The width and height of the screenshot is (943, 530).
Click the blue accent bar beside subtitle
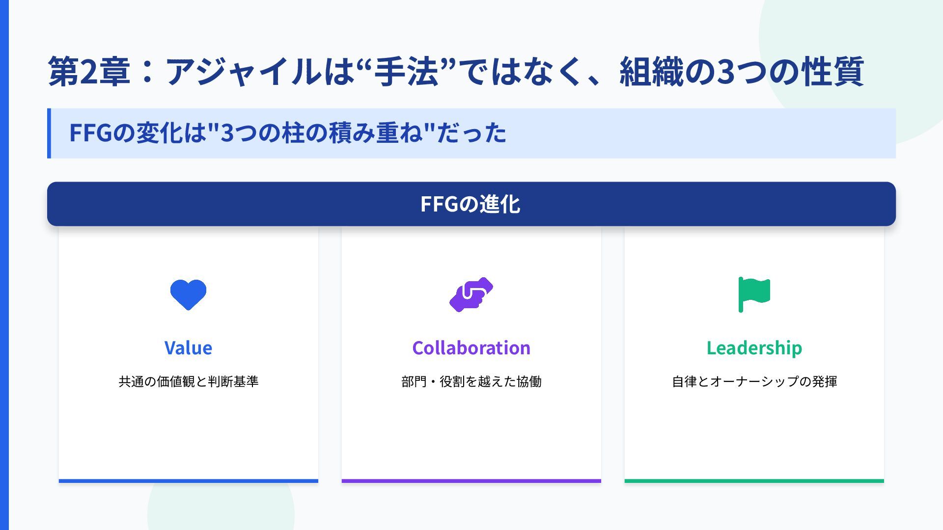pyautogui.click(x=49, y=133)
